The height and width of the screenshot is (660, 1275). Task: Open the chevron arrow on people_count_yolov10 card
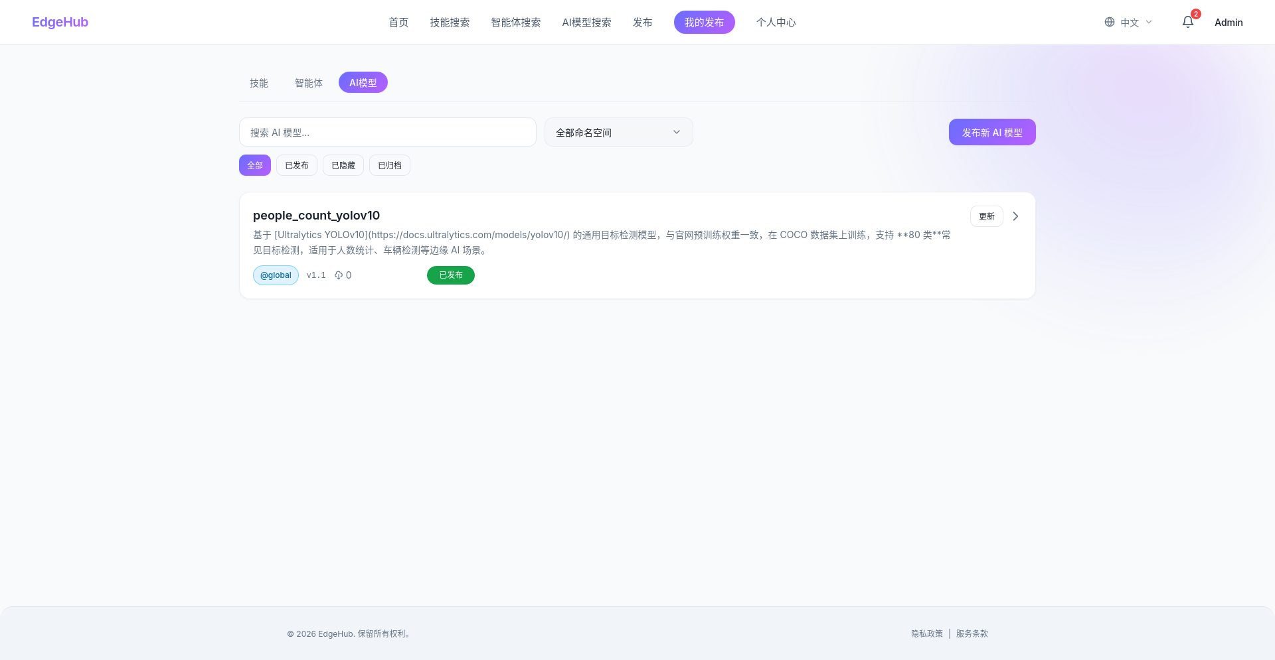pyautogui.click(x=1015, y=216)
